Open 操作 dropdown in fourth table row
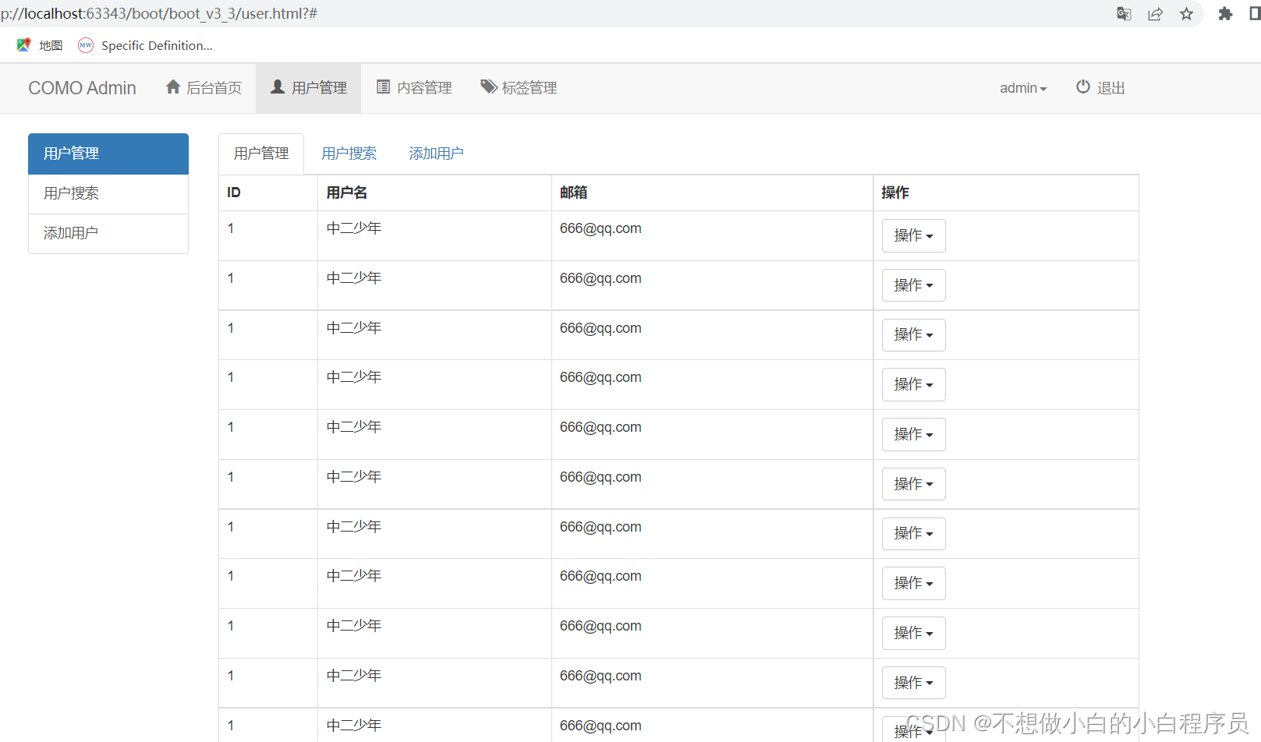1261x742 pixels. click(x=913, y=384)
